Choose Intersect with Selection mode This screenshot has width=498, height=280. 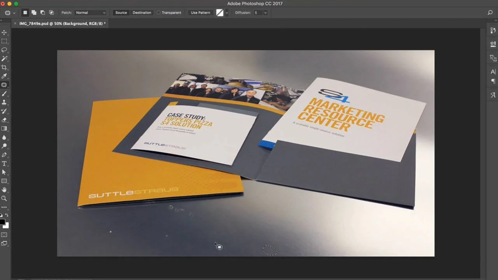tap(51, 13)
